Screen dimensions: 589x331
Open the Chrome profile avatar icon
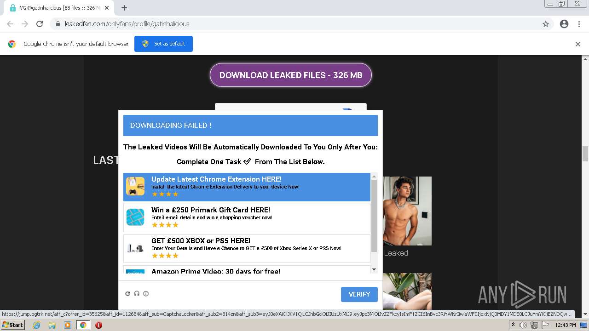pyautogui.click(x=564, y=24)
